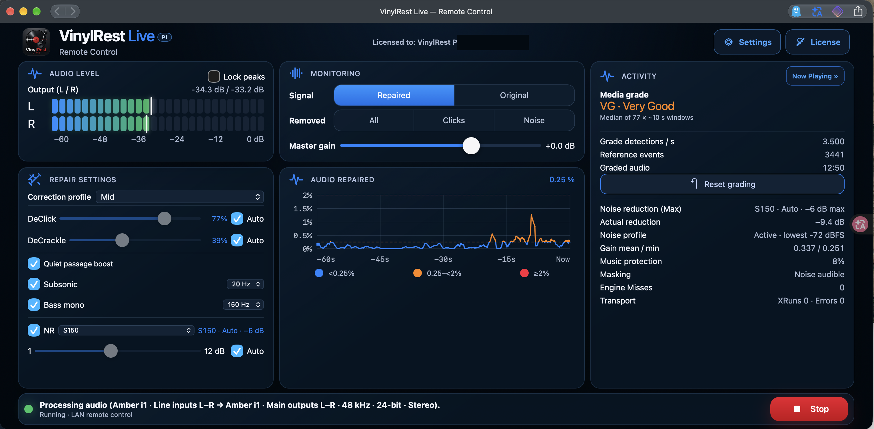Click Reset grading
874x429 pixels.
(722, 184)
